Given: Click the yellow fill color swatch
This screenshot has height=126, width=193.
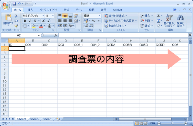Looking at the screenshot, I should [33, 26].
